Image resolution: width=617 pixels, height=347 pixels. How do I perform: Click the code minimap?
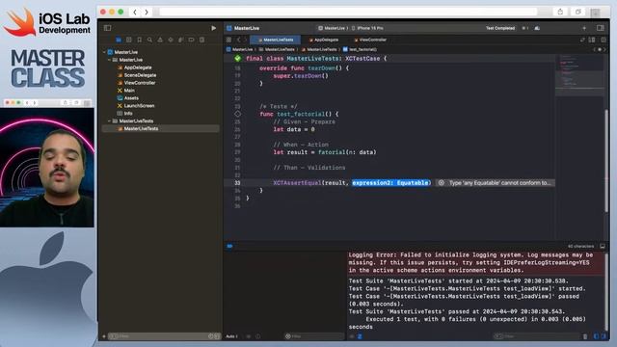tap(579, 75)
